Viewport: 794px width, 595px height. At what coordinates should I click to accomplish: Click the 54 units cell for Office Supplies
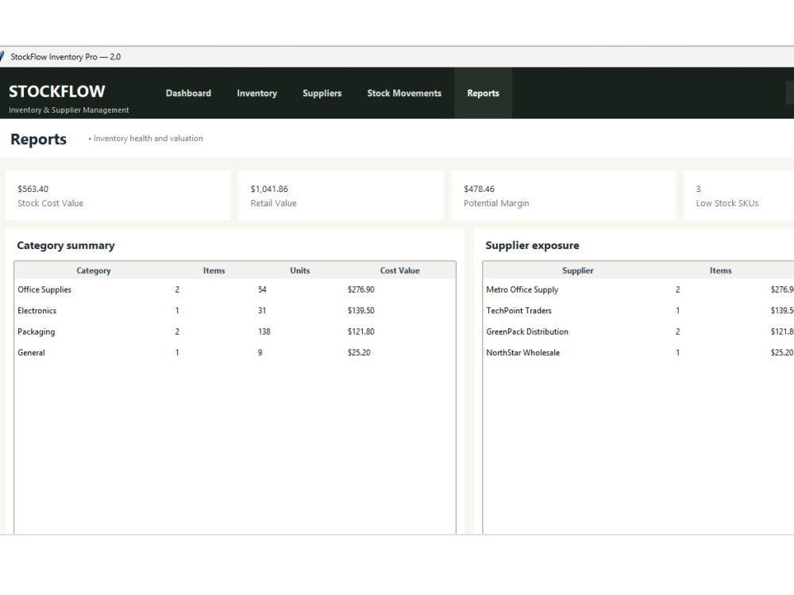(262, 290)
